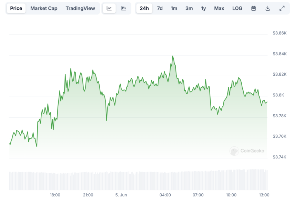293x204 pixels.
Task: Select the Price tab
Action: coord(16,8)
